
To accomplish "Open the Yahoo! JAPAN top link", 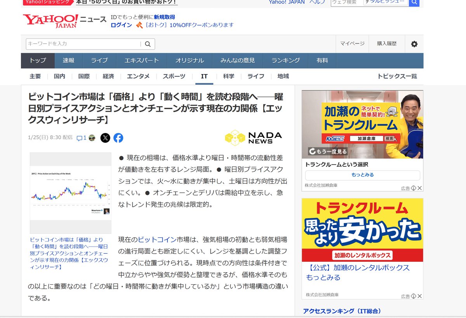I will tap(287, 2).
